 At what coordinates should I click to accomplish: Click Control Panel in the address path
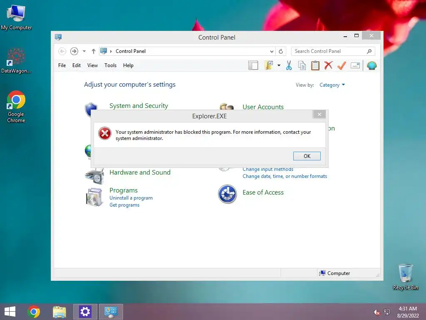click(x=130, y=51)
